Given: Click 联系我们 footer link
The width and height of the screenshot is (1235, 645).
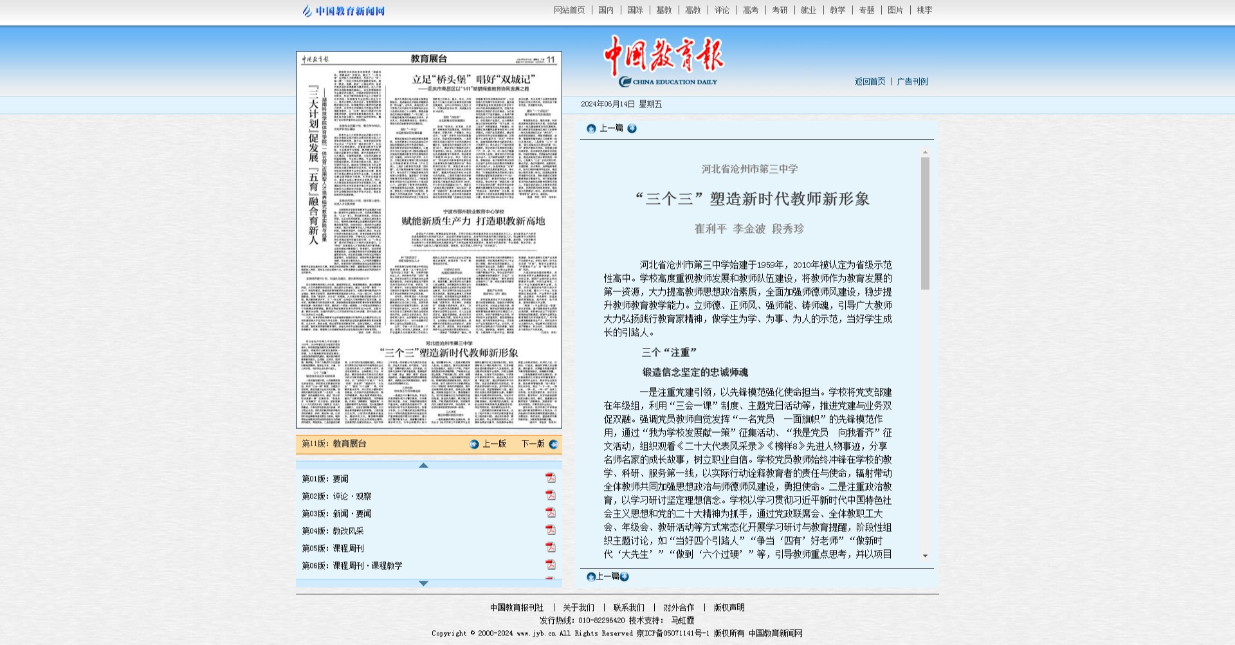Looking at the screenshot, I should tap(628, 608).
